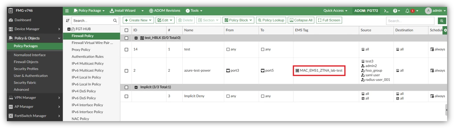454x128 pixels.
Task: Click the Delete button
Action: click(185, 20)
